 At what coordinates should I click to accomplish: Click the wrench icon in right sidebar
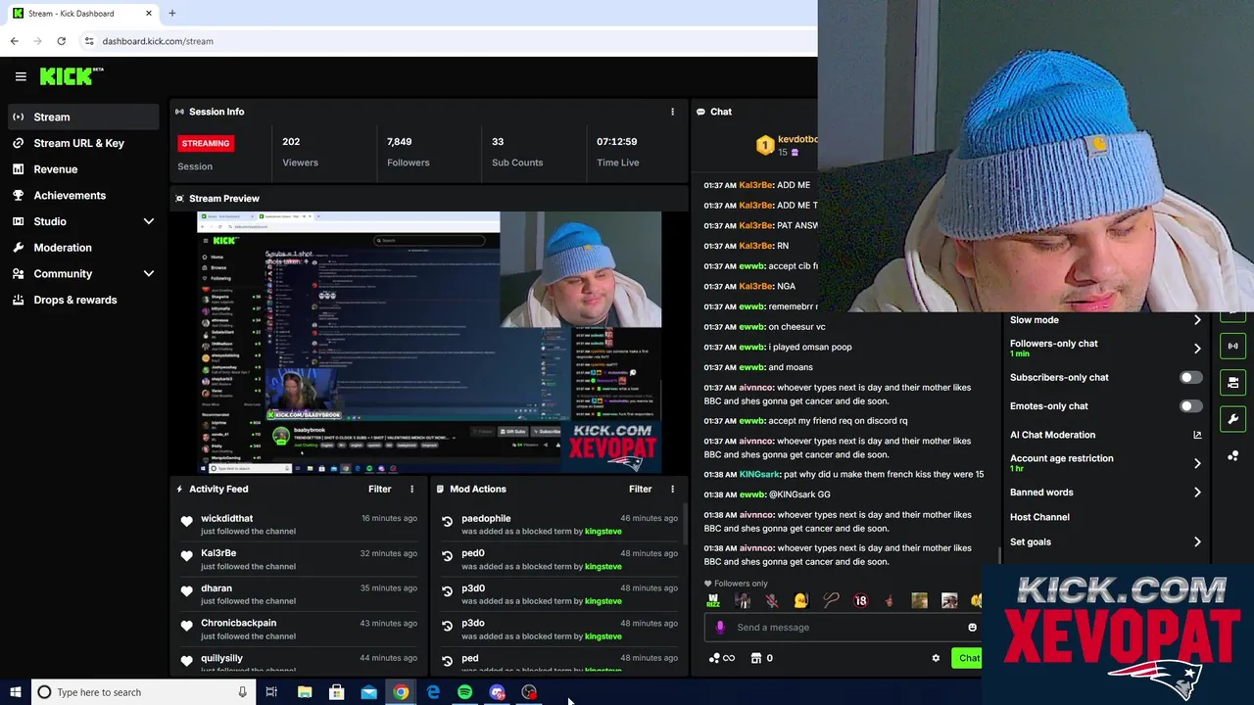click(x=1233, y=419)
